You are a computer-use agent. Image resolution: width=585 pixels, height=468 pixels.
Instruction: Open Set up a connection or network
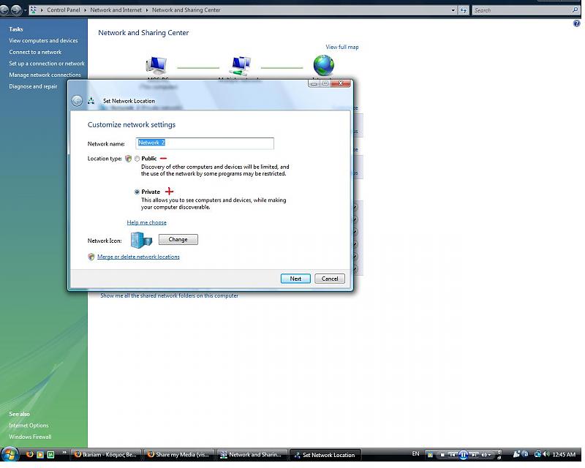47,64
